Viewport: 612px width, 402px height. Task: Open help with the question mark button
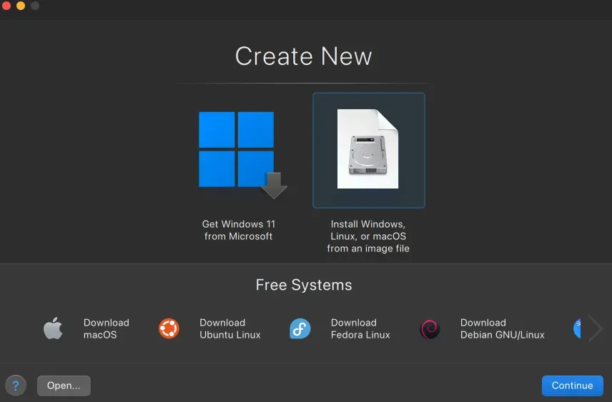coord(16,386)
